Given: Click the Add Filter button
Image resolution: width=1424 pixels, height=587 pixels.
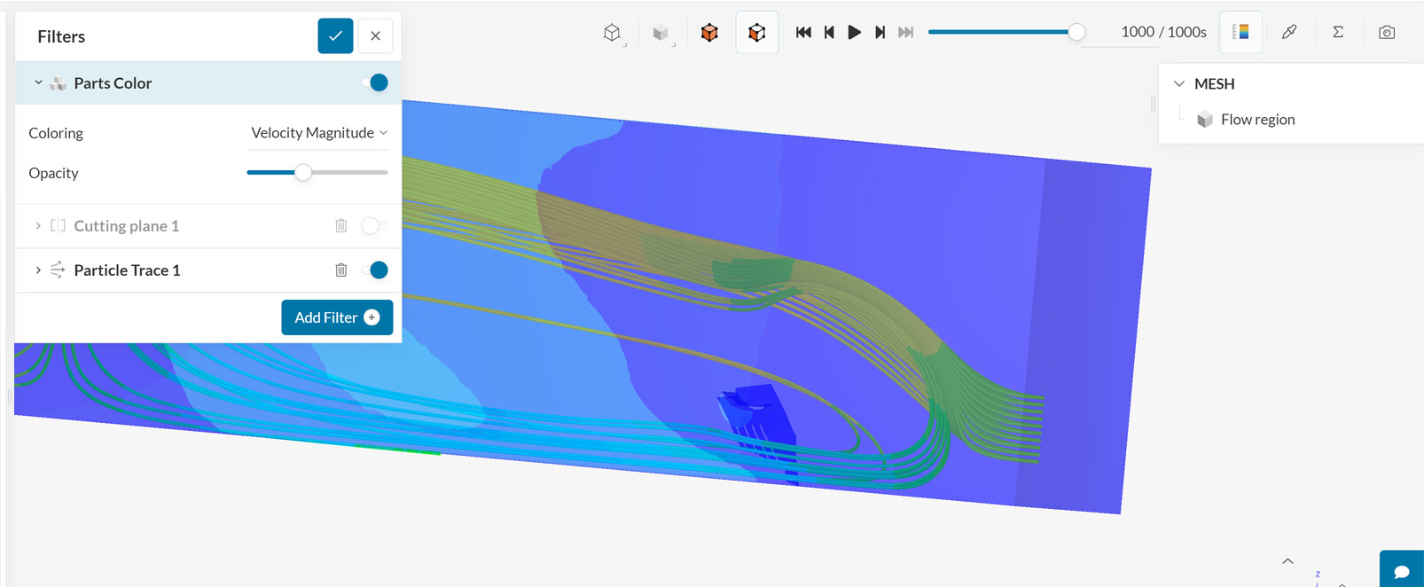Looking at the screenshot, I should tap(337, 317).
